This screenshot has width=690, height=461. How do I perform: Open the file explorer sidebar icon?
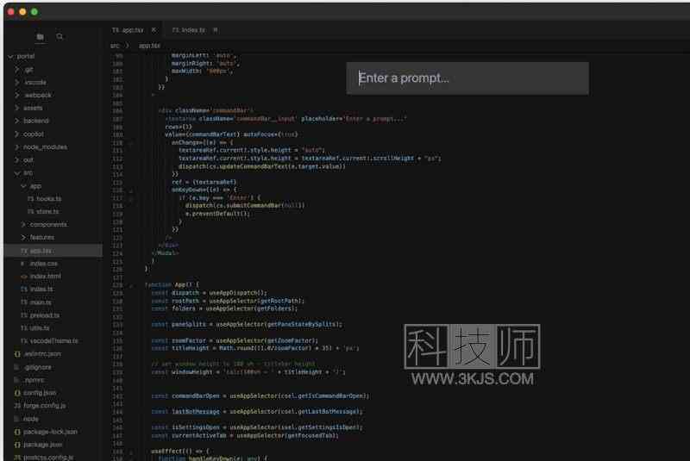pyautogui.click(x=40, y=37)
